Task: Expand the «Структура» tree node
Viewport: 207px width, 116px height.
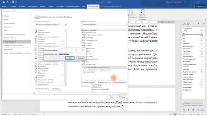Action: [82, 37]
